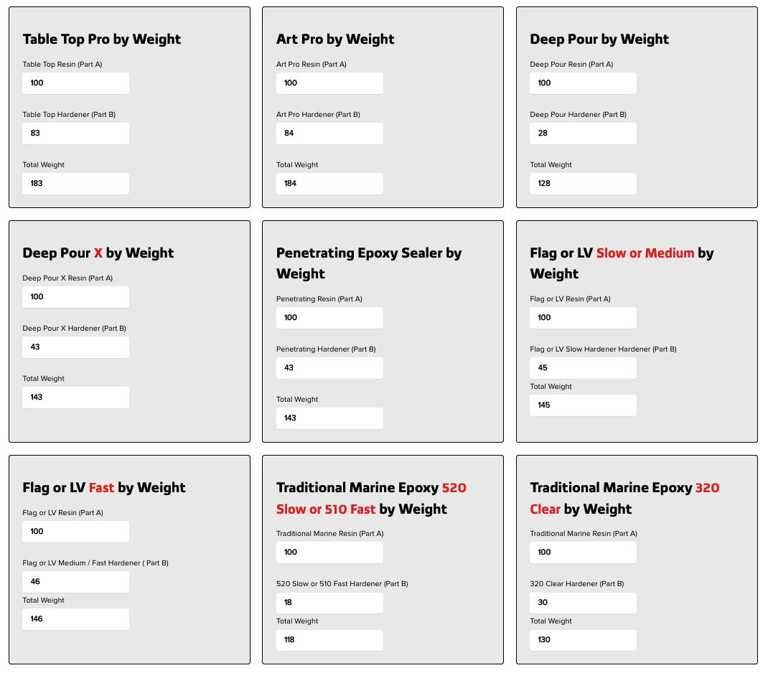Click 520 Slow or 510 Fast Hardener field
768x673 pixels.
(329, 603)
